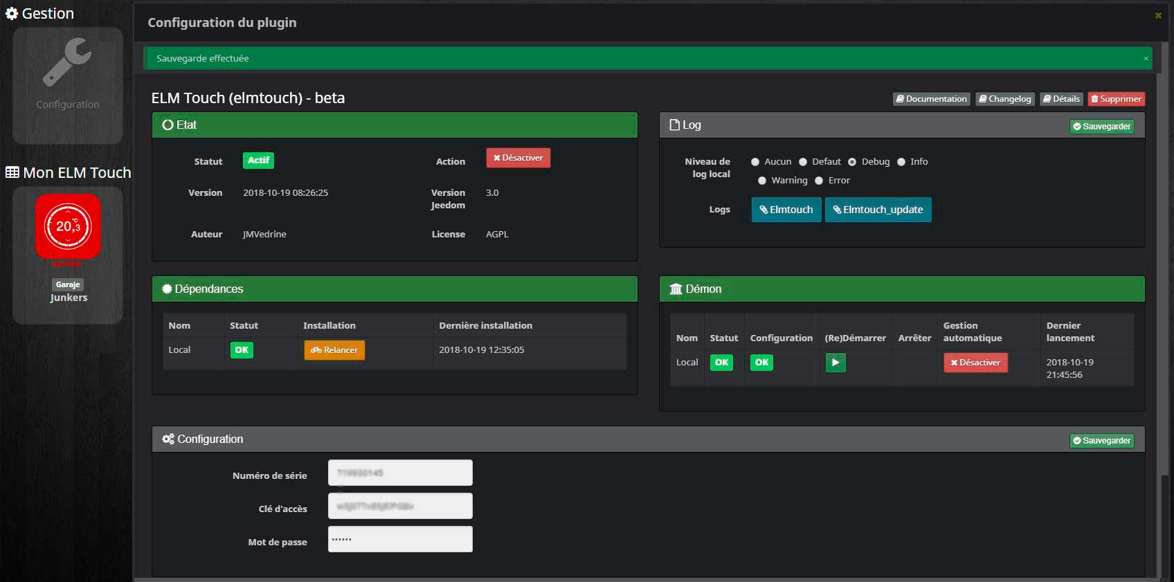Click Relancer to reinstall dependencies

click(334, 350)
